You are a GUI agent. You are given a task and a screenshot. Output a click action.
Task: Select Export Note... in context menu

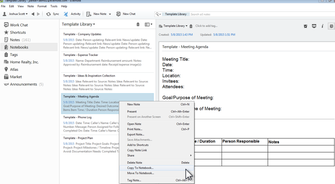(x=157, y=134)
